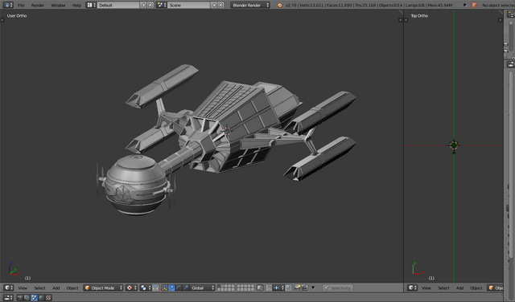Open the viewport shading selector
Screen dimensions: 515x302
pos(131,288)
